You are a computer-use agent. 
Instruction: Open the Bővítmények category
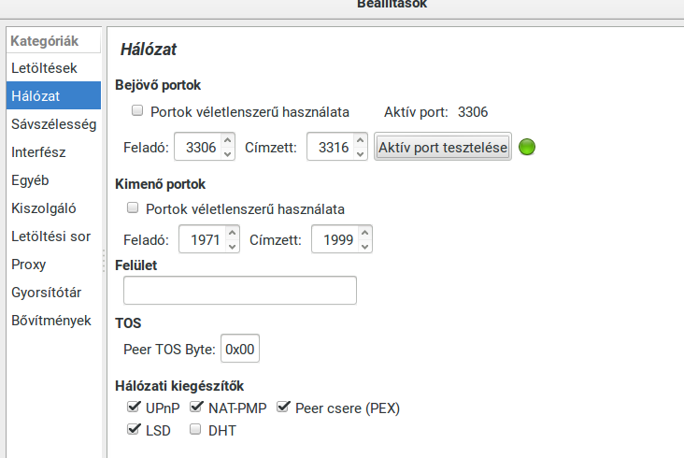[50, 321]
